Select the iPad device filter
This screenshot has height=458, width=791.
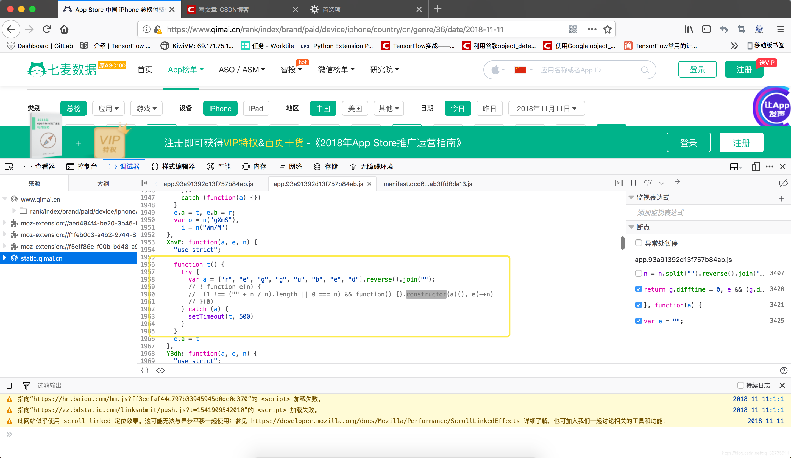click(x=256, y=108)
